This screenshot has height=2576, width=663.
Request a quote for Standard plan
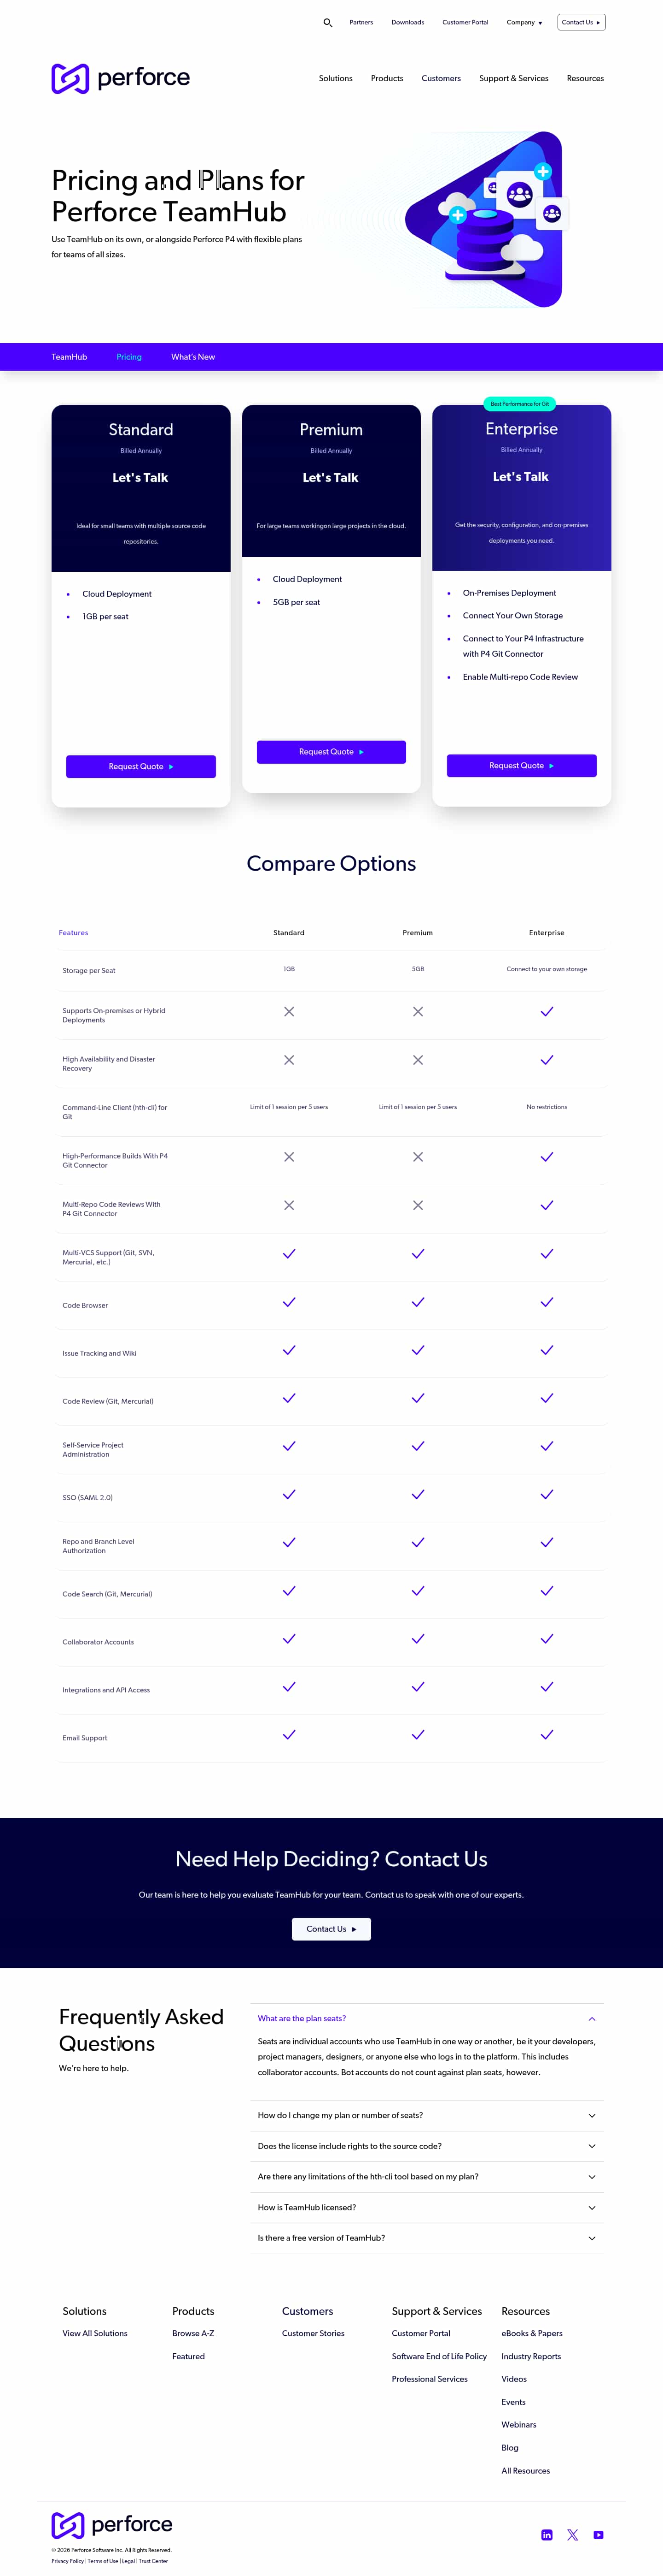pos(141,766)
